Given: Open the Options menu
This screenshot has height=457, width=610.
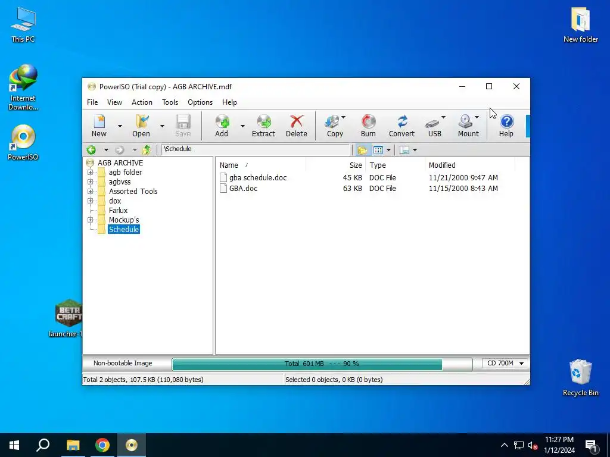Looking at the screenshot, I should [x=200, y=102].
